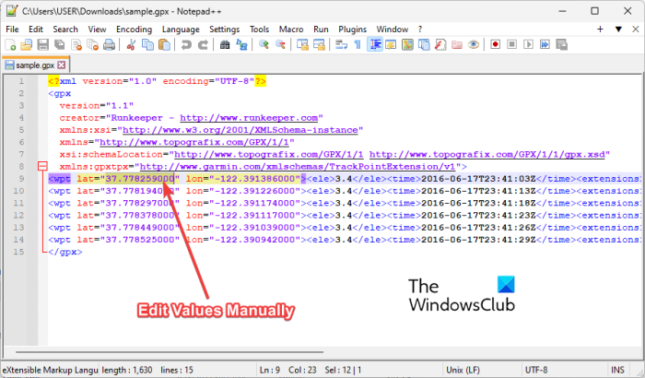645x378 pixels.
Task: Open the Tools menu
Action: click(259, 30)
